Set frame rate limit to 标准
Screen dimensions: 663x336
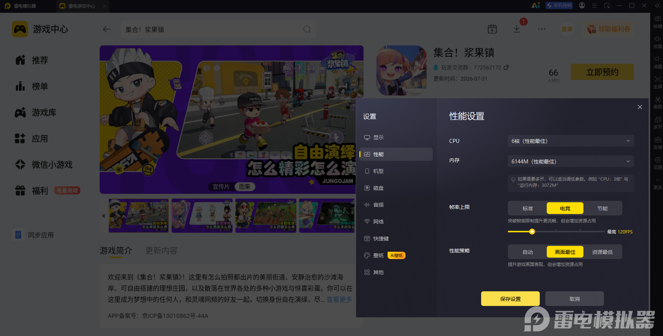(x=528, y=208)
